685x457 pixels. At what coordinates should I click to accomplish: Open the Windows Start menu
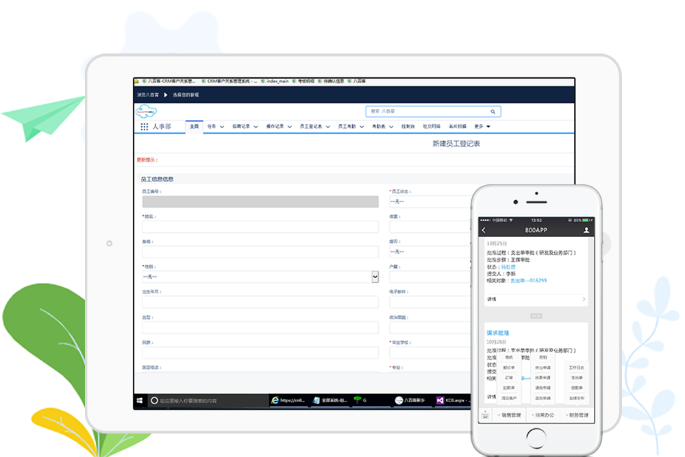[139, 400]
